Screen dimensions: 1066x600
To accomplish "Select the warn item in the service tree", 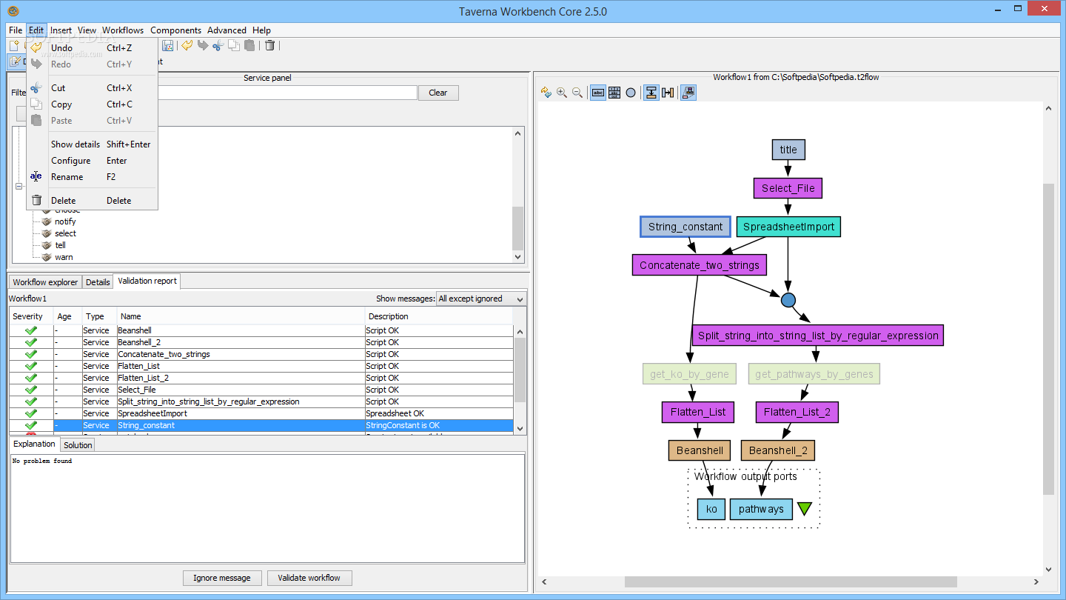I will click(64, 257).
